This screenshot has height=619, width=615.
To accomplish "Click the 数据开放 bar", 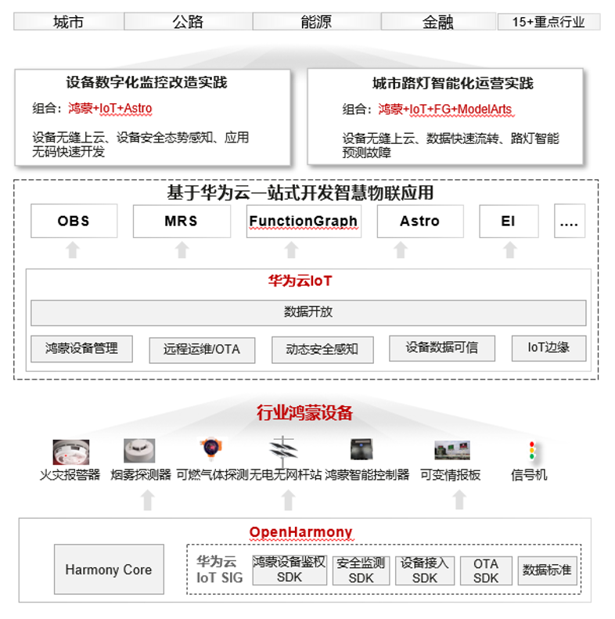I will (308, 313).
